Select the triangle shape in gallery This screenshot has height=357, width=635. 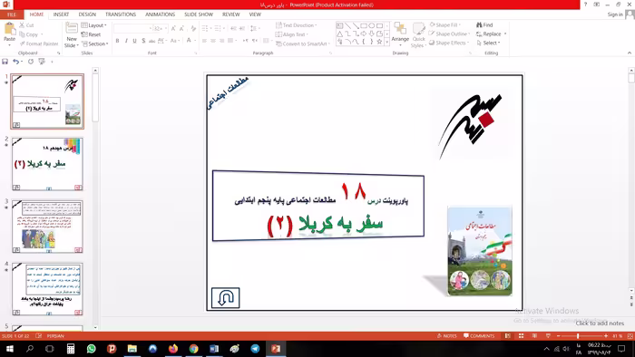click(x=340, y=34)
